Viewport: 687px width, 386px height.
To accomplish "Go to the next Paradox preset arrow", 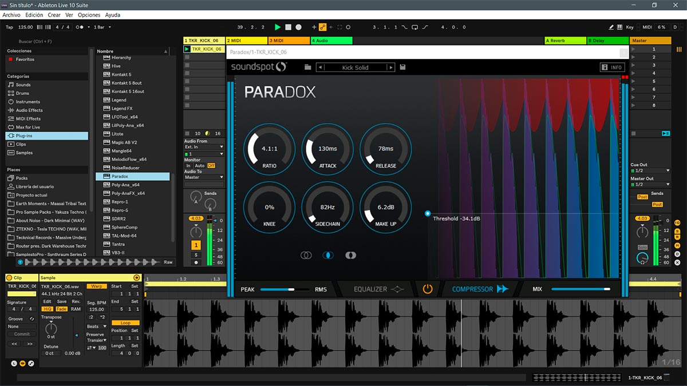I will pos(390,67).
